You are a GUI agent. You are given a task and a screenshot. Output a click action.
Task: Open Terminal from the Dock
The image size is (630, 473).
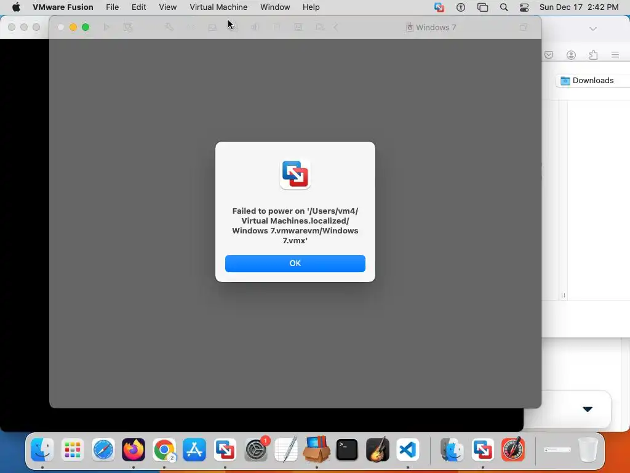click(347, 449)
